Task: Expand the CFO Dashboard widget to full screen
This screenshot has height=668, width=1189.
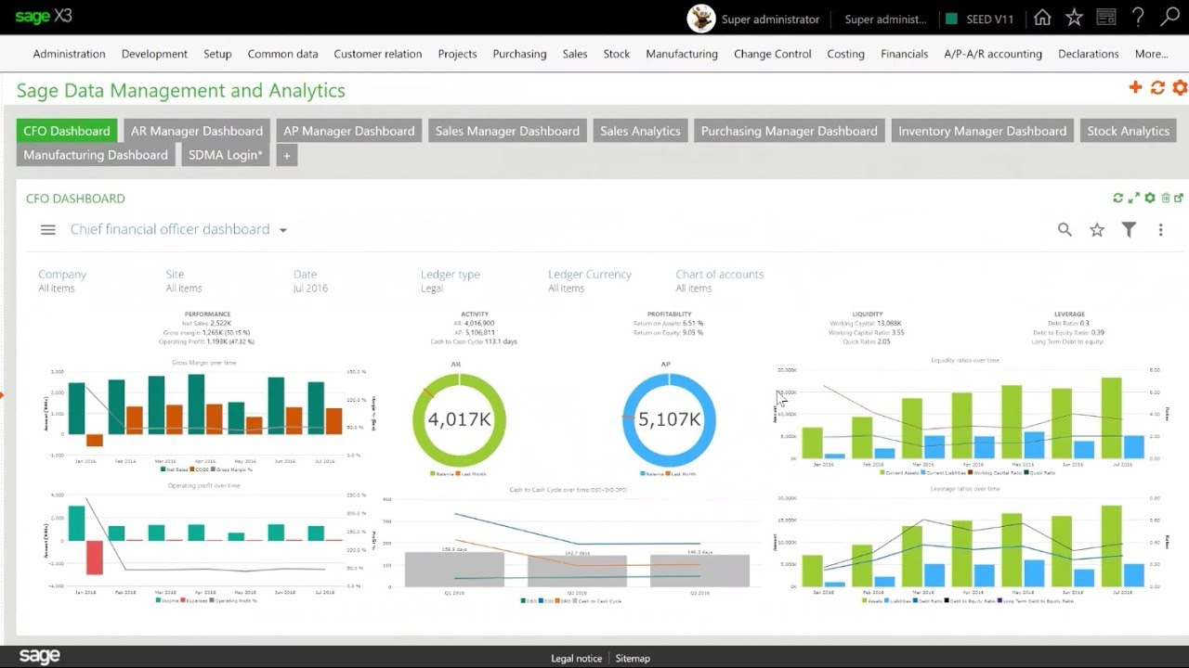Action: (1134, 198)
